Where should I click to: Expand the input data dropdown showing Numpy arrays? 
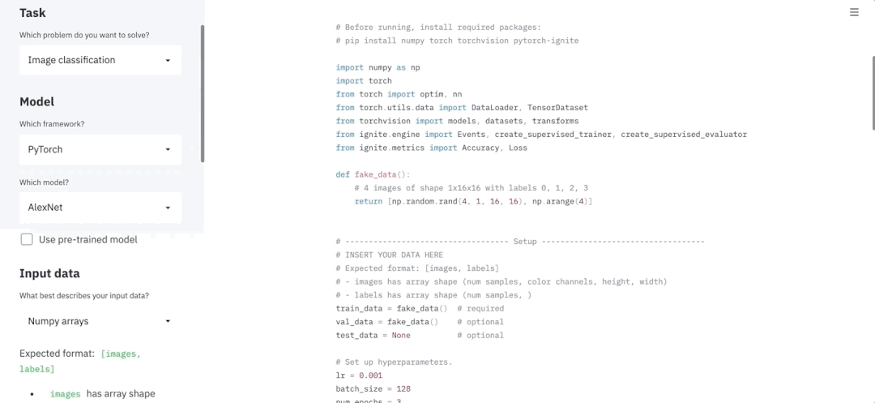(x=100, y=321)
